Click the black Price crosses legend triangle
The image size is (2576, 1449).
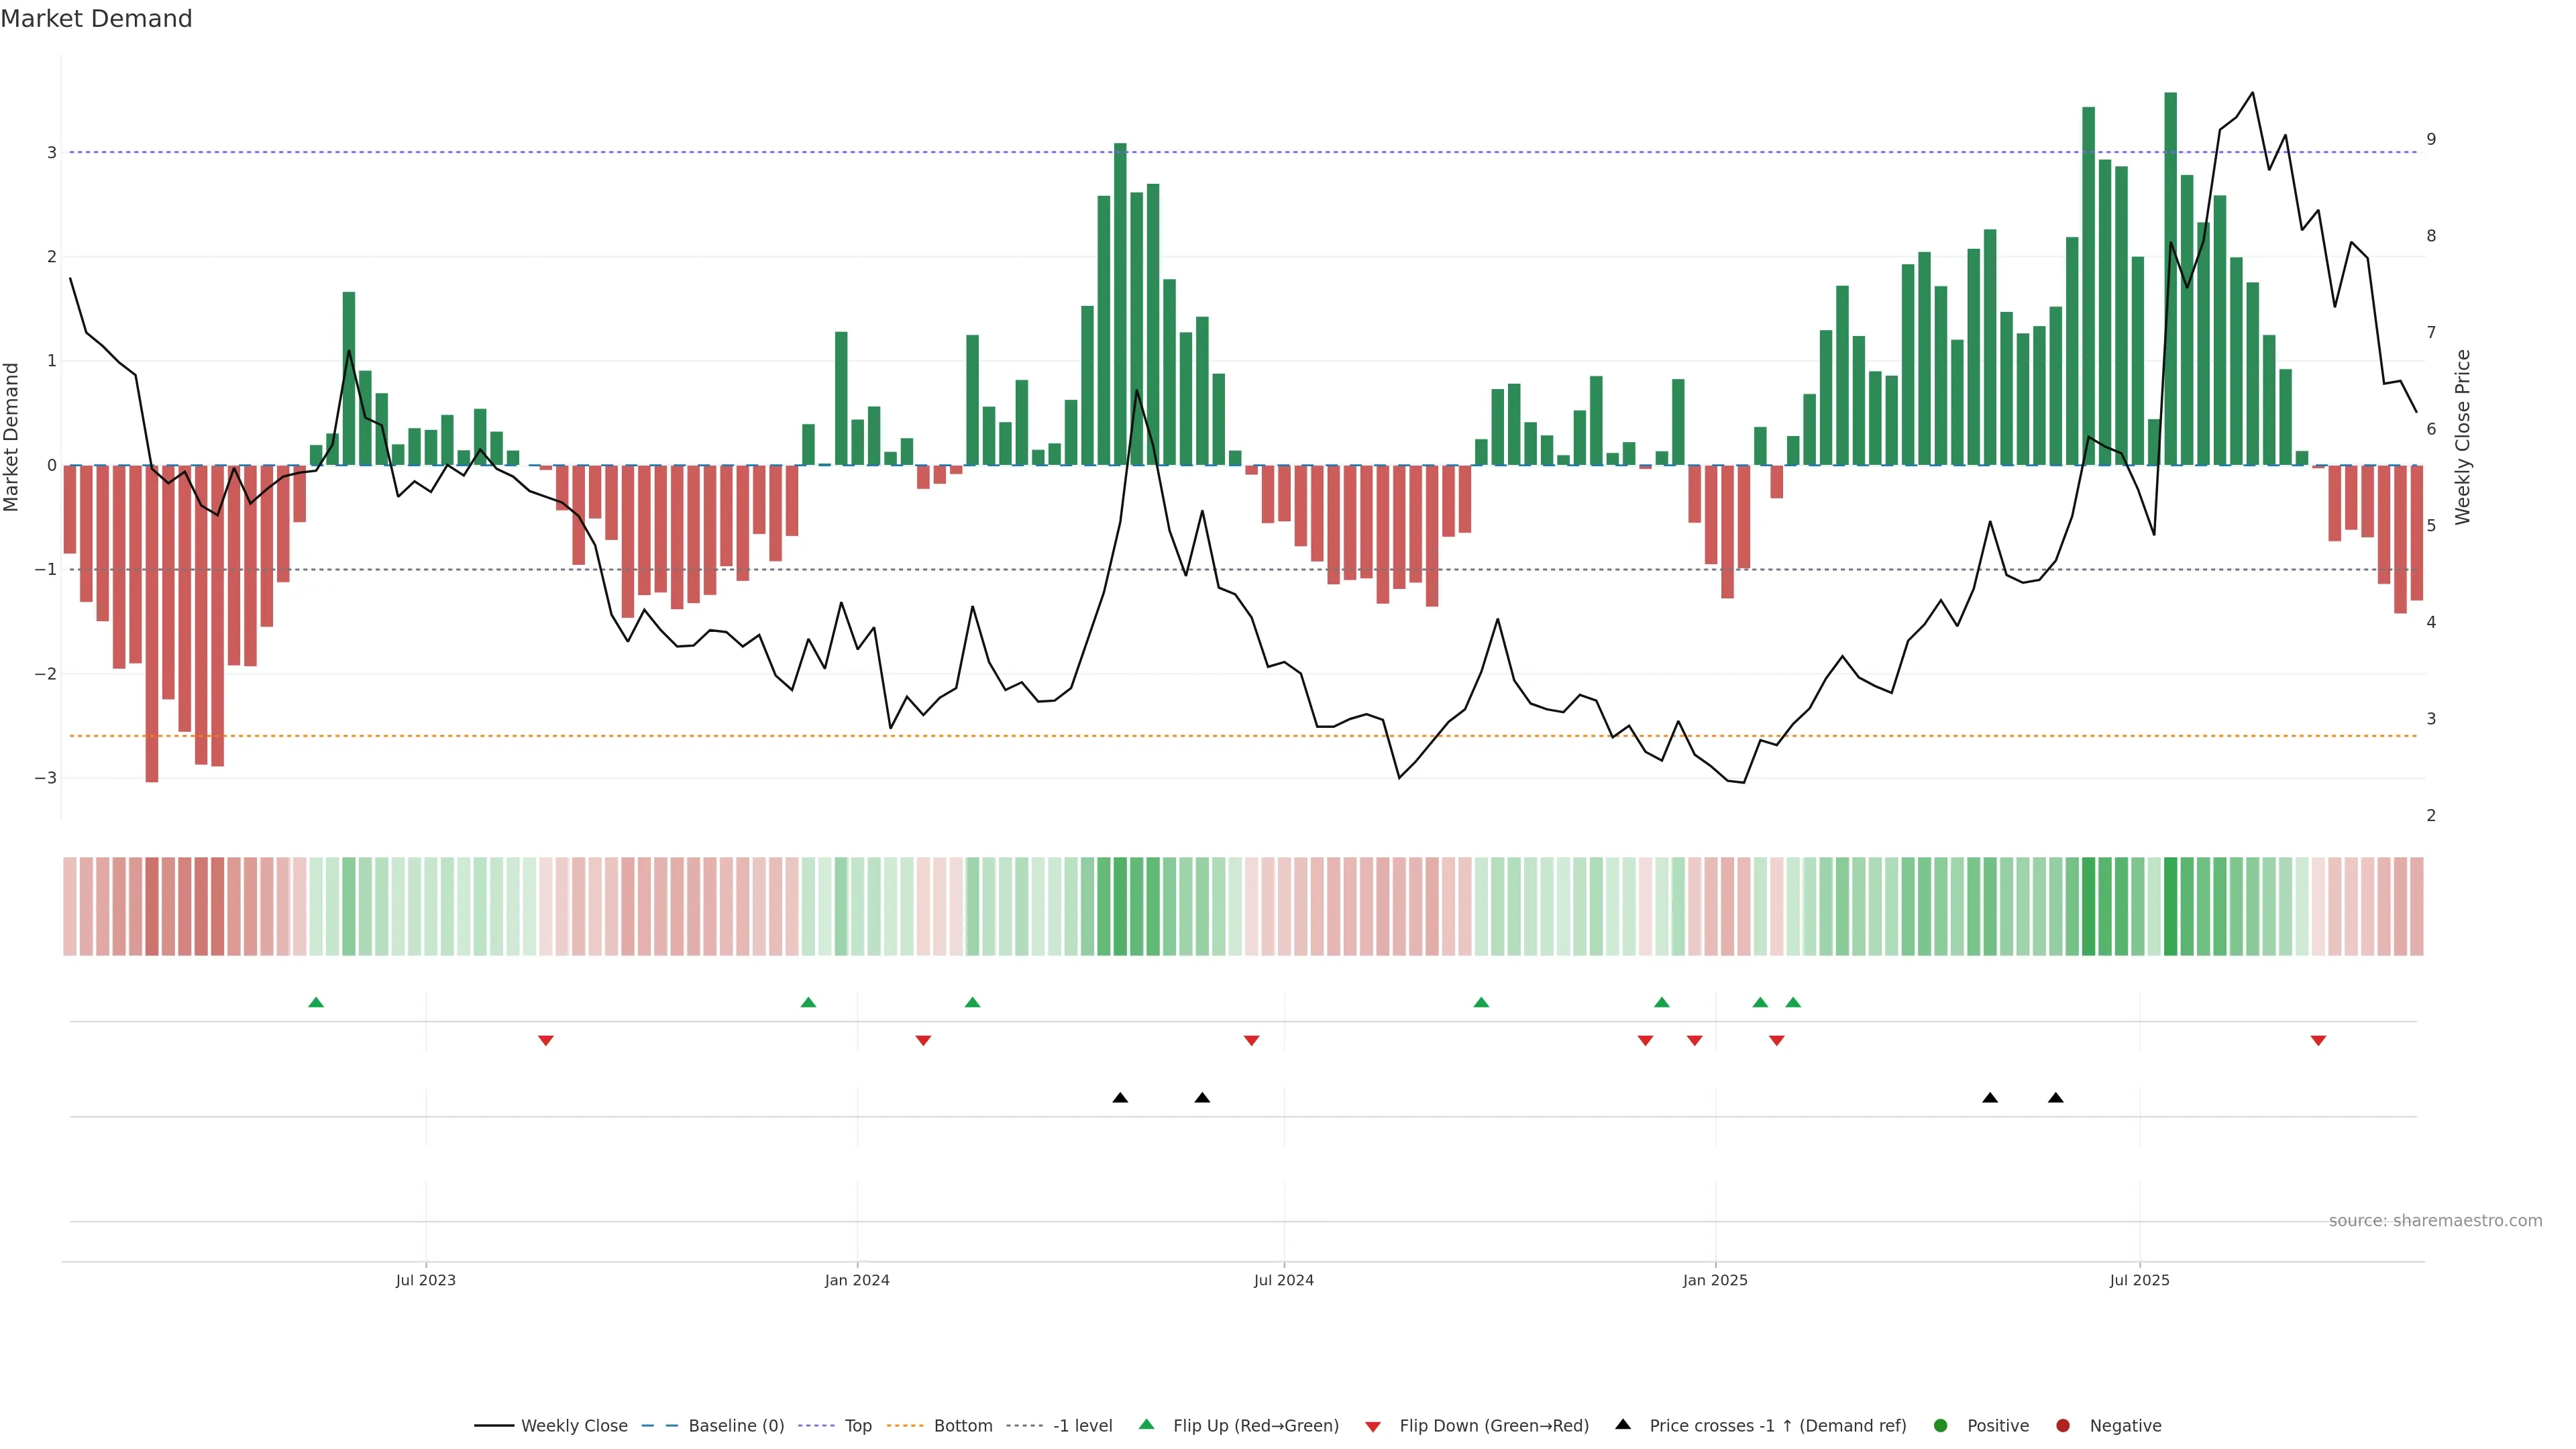1623,1425
